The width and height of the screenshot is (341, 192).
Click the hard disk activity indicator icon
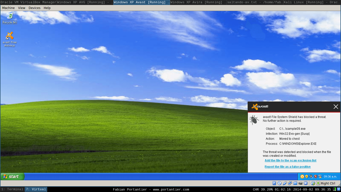point(274,183)
